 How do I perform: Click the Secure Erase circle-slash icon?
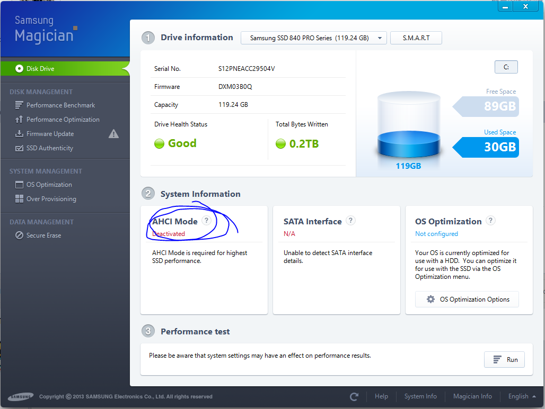(19, 235)
